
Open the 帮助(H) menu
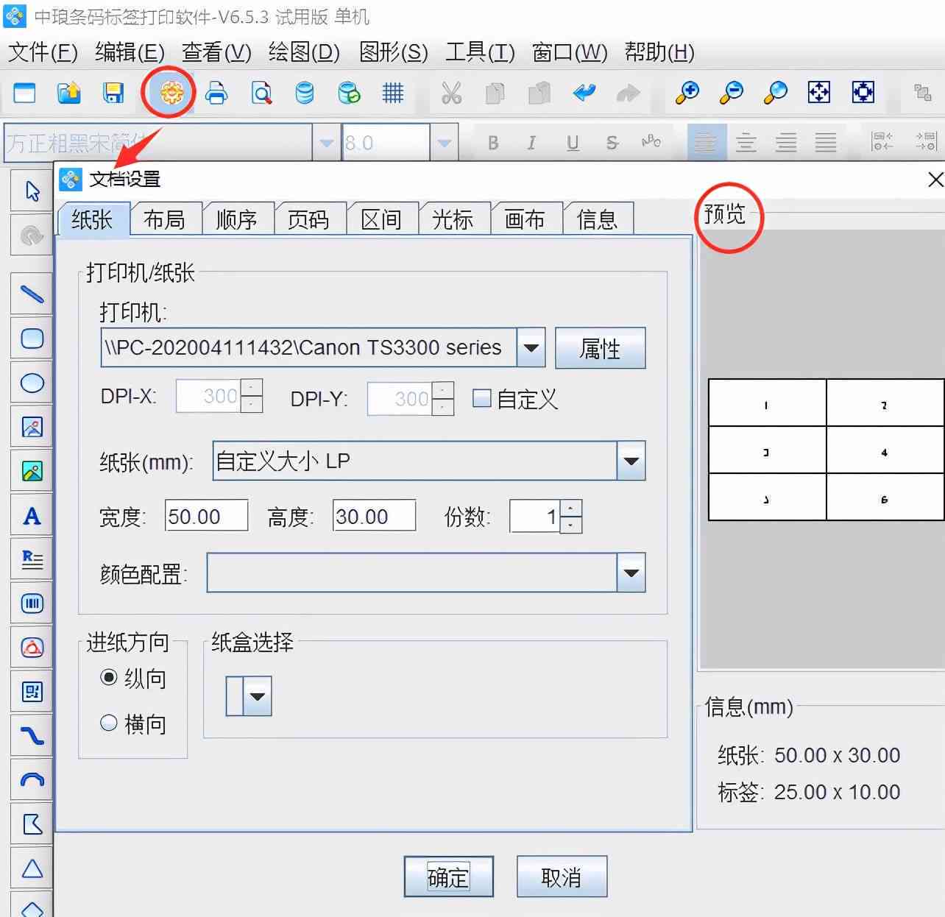(x=659, y=52)
